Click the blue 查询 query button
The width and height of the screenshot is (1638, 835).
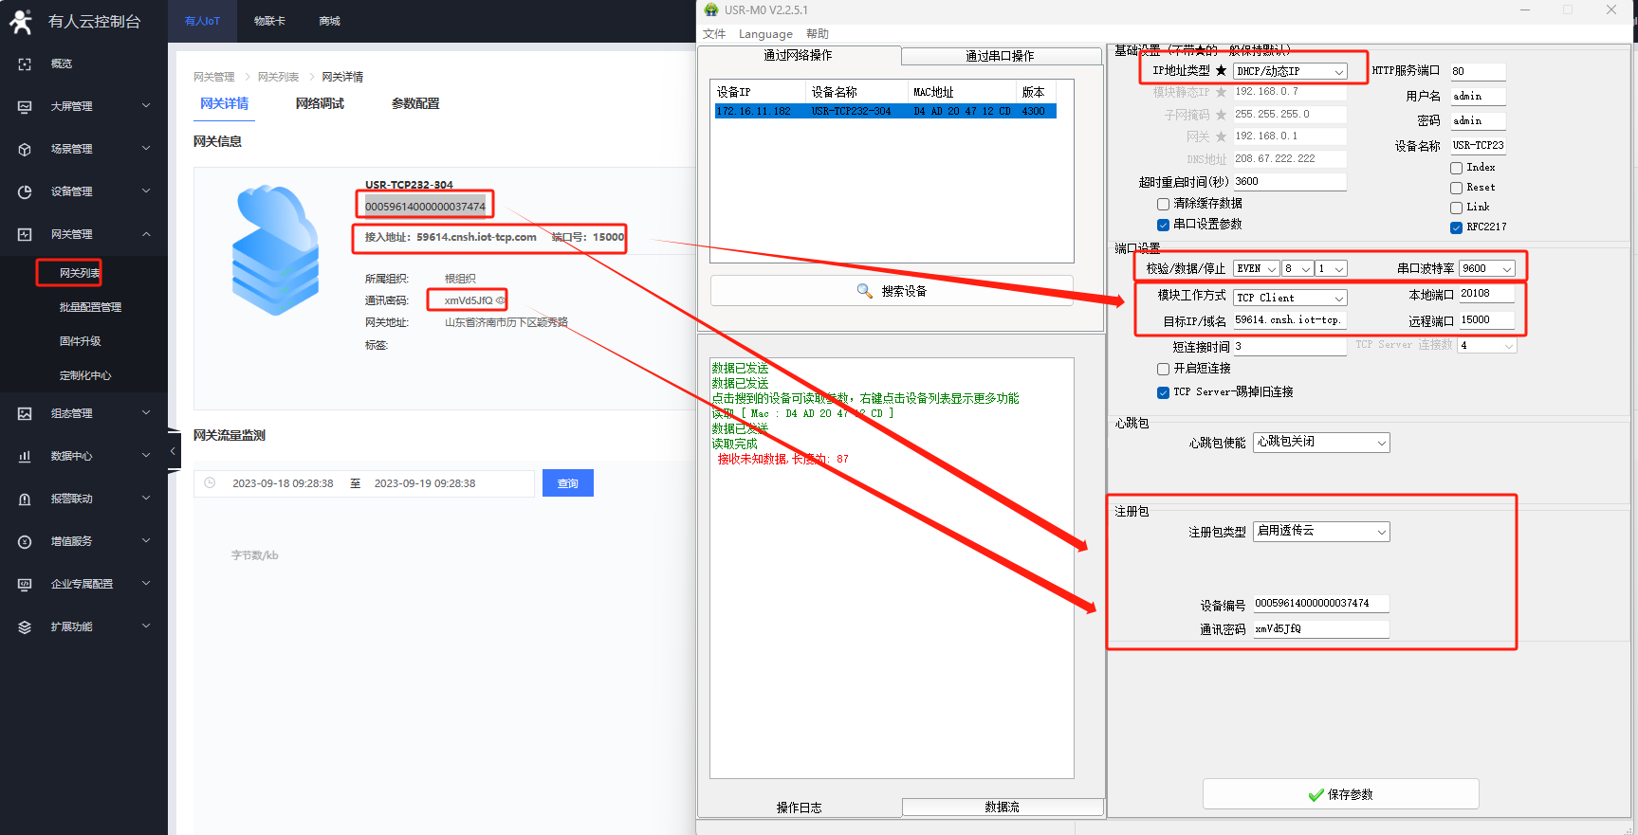567,483
